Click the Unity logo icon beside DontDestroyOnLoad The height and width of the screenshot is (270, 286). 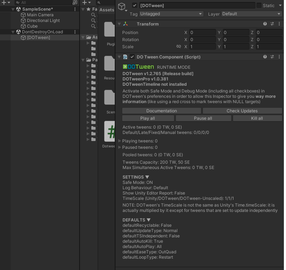click(18, 32)
